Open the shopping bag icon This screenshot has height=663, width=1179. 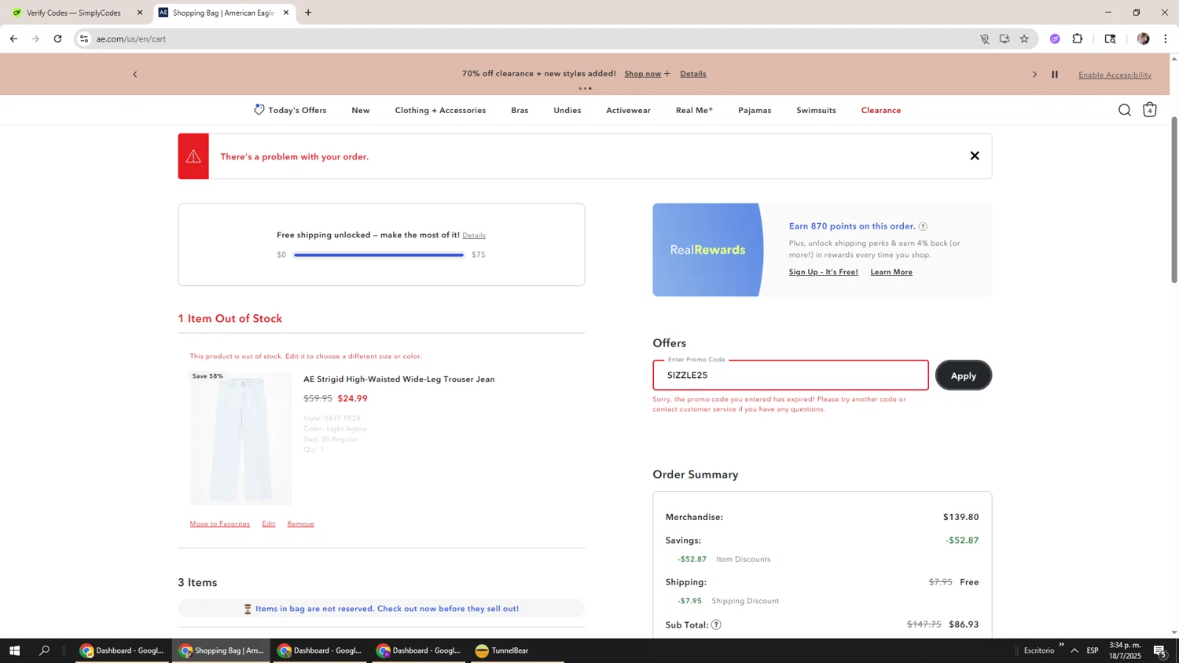click(x=1149, y=110)
